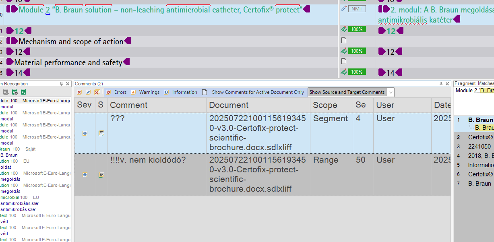Click the note icon in the nem kioldódó row

point(101,175)
